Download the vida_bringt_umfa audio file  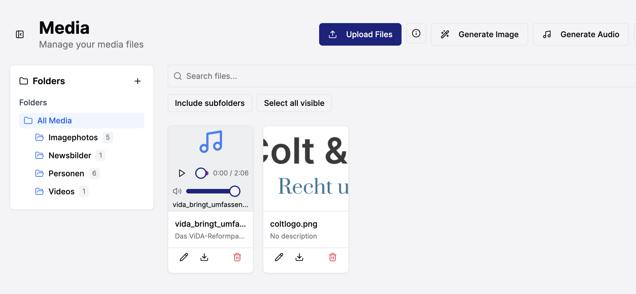pos(204,257)
